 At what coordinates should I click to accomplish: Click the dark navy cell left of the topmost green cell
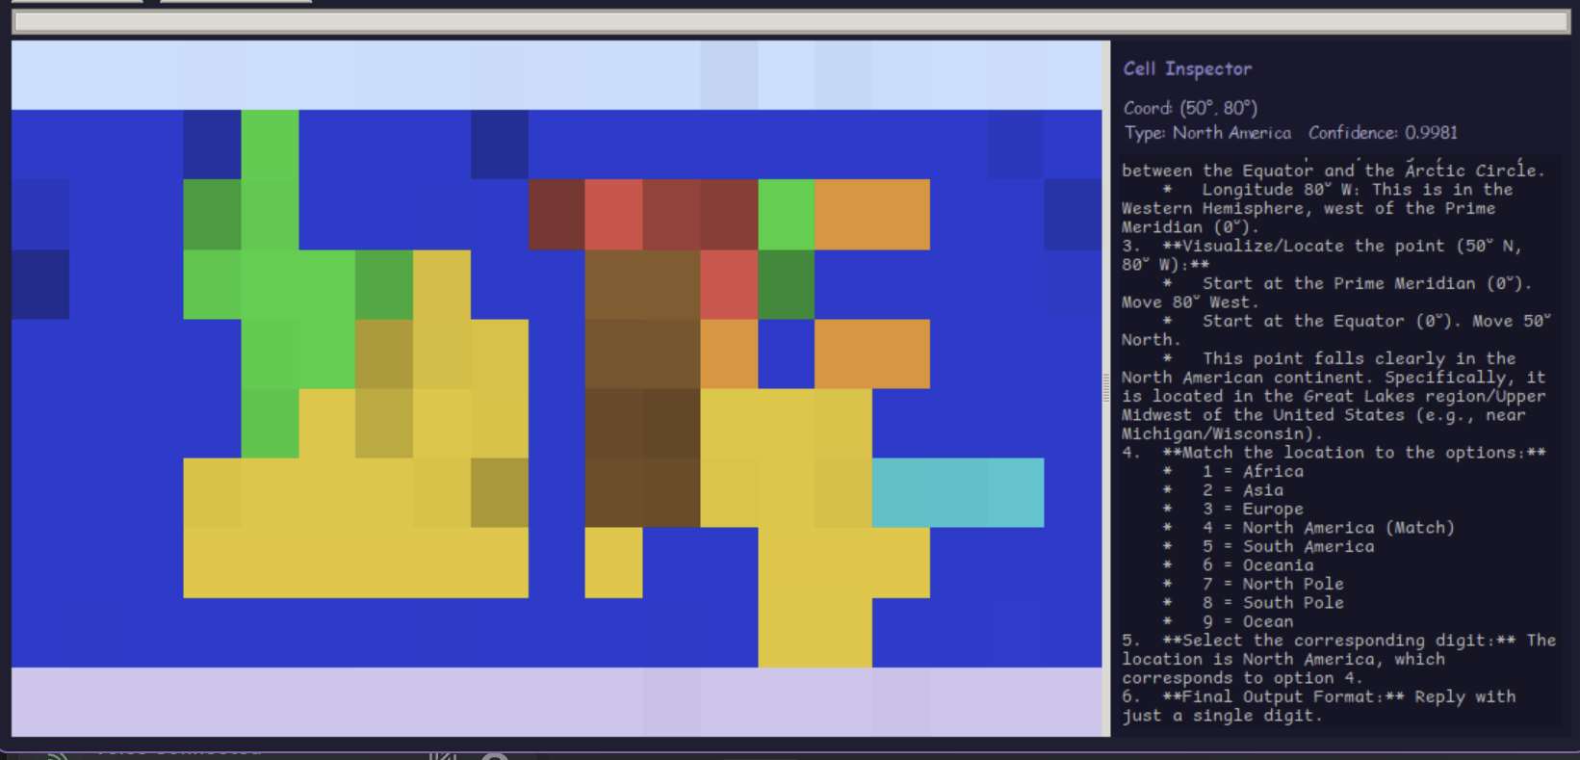tap(212, 144)
